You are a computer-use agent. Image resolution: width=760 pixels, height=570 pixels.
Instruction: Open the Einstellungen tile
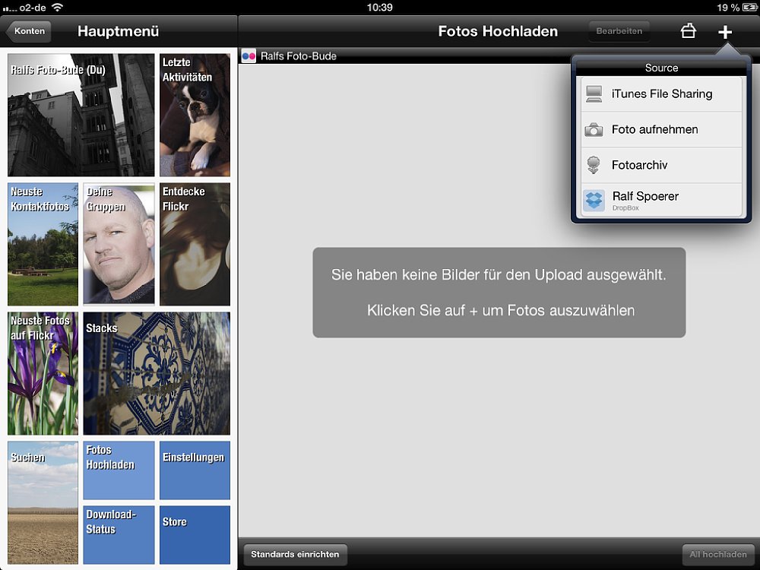tap(195, 470)
